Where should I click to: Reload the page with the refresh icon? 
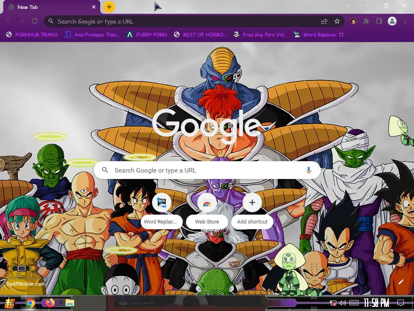pos(35,21)
